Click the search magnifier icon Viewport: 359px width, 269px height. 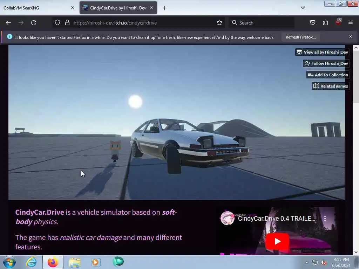pyautogui.click(x=234, y=23)
